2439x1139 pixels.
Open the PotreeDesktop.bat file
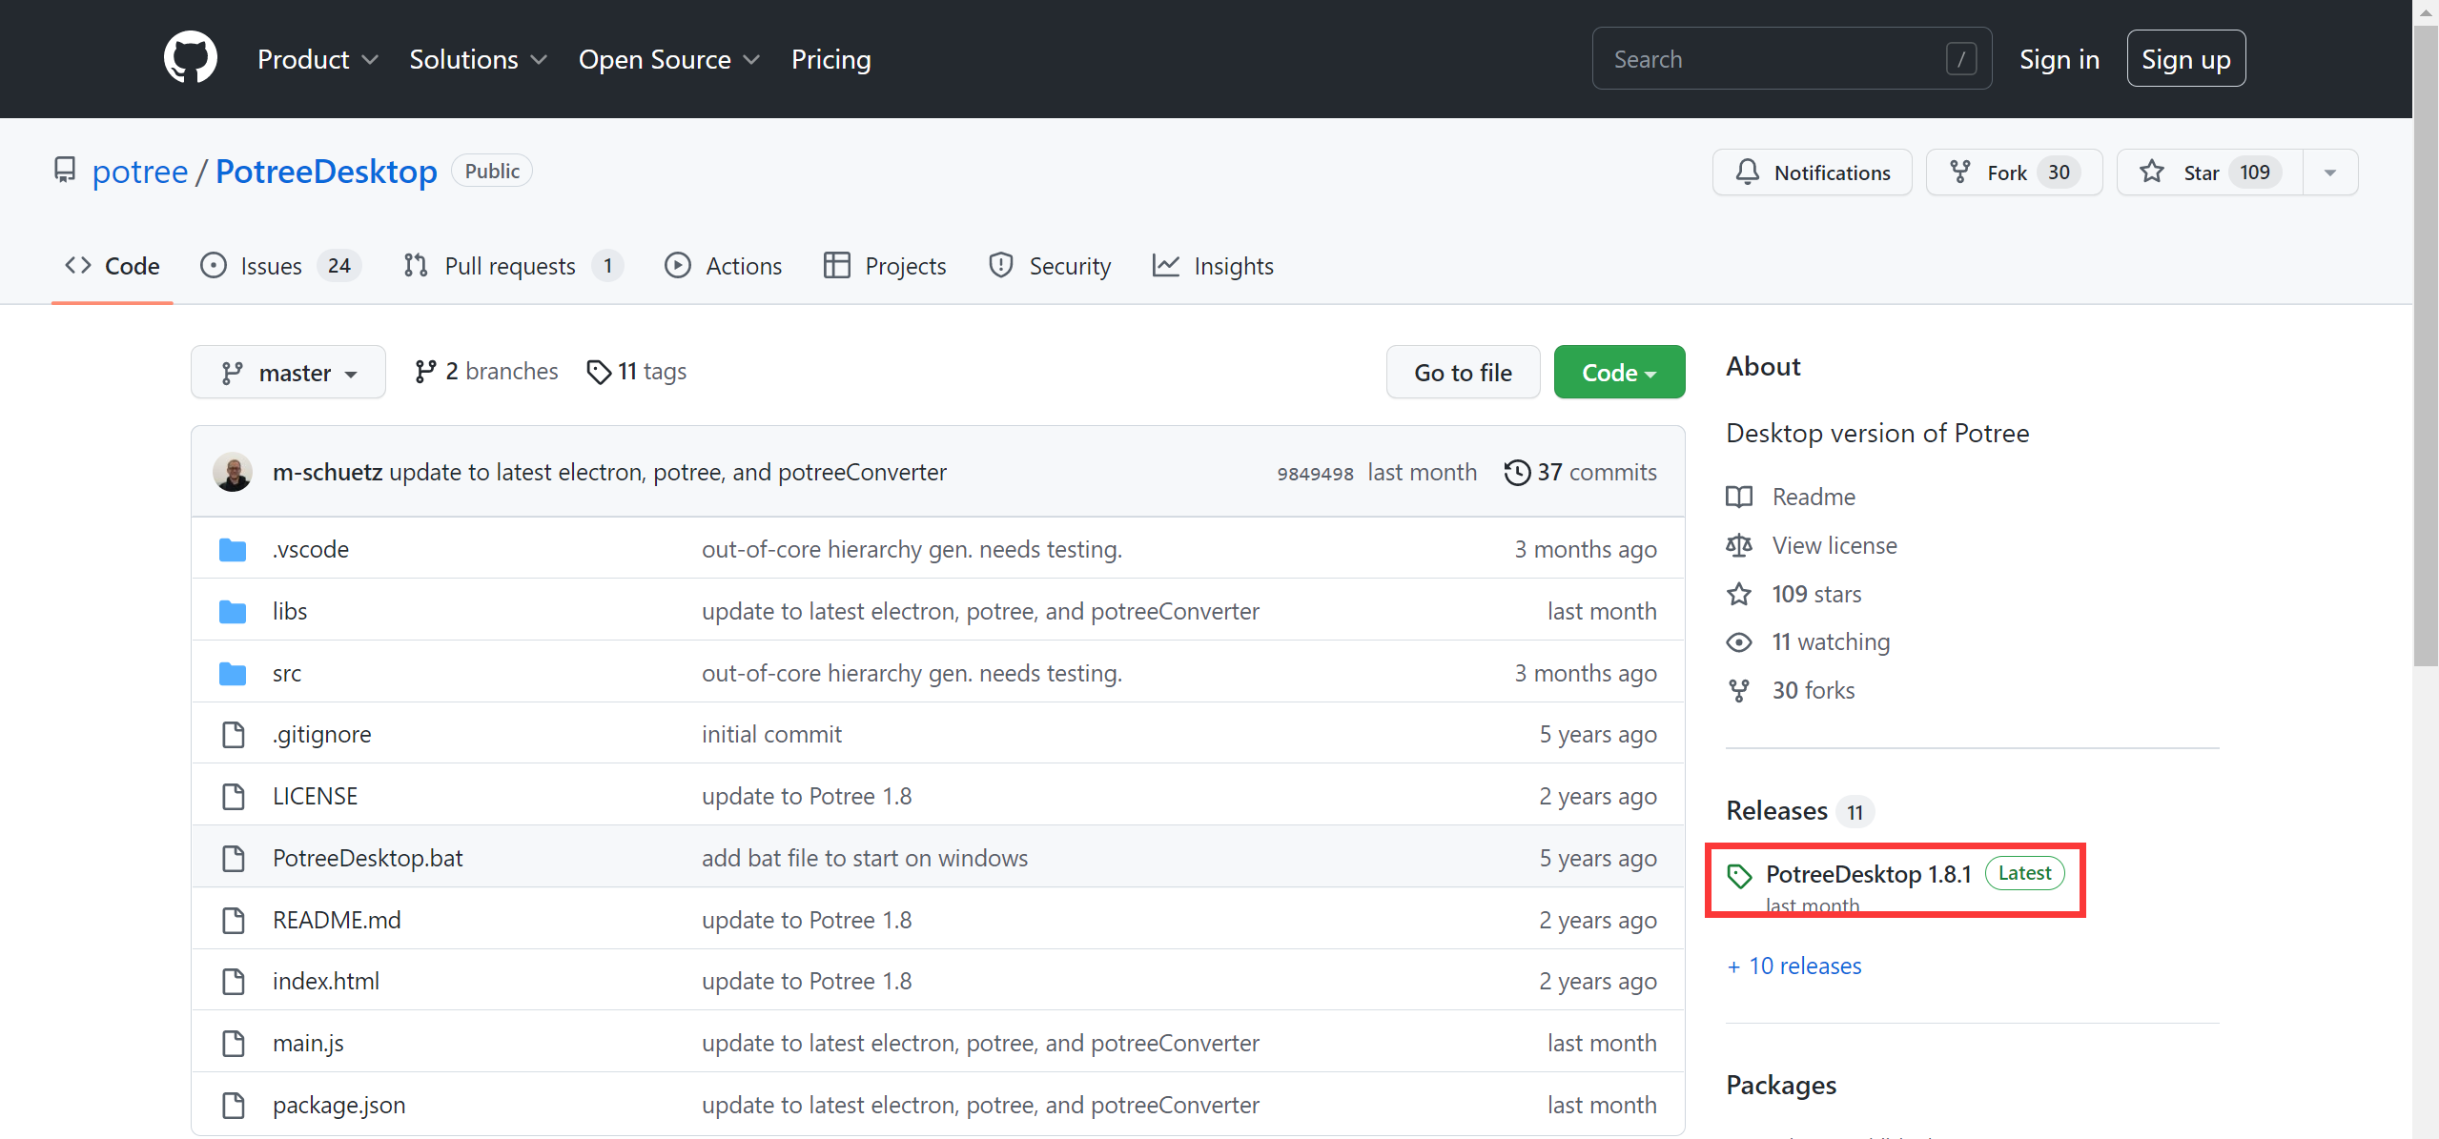[367, 859]
